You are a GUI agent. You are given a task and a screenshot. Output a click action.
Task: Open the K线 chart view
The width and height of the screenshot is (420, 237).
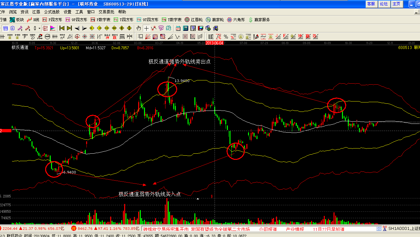click(x=33, y=20)
